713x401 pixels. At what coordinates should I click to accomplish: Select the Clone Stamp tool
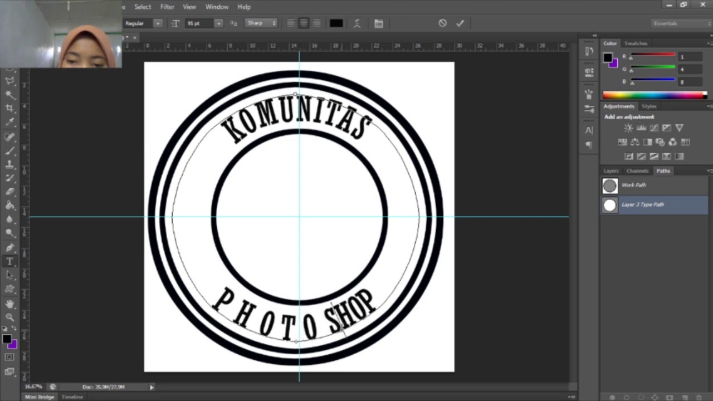coord(9,164)
